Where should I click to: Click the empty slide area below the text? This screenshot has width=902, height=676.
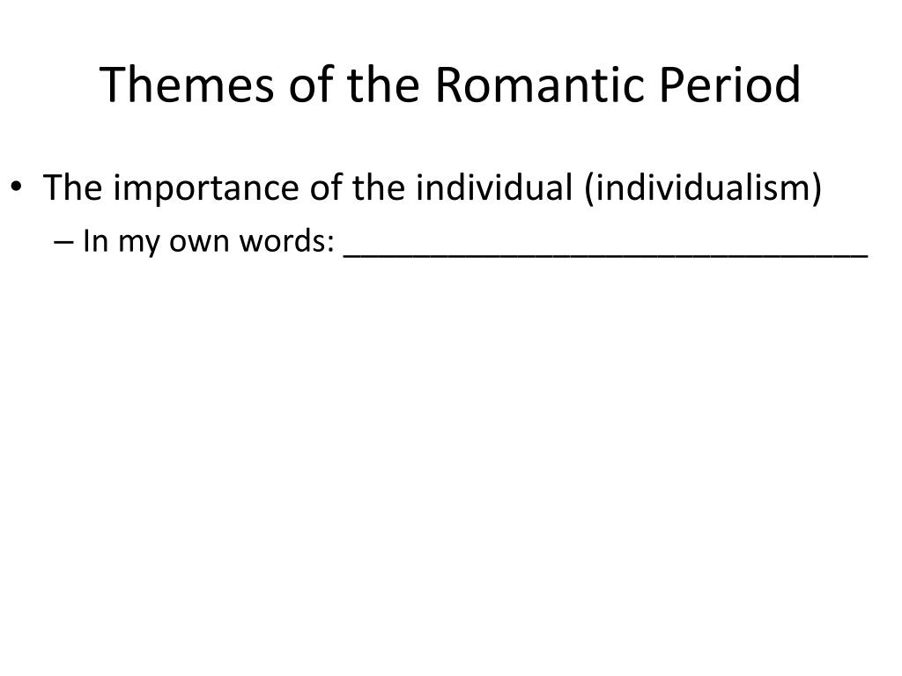pos(451,459)
